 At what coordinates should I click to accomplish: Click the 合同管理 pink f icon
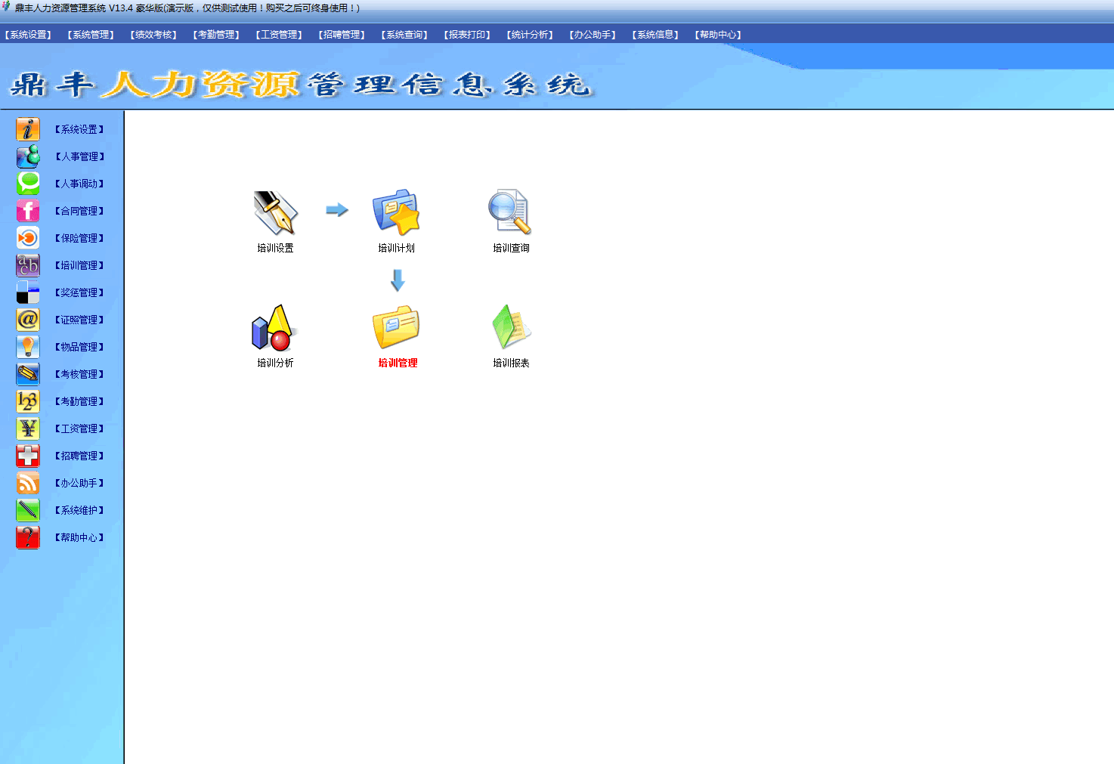(28, 211)
